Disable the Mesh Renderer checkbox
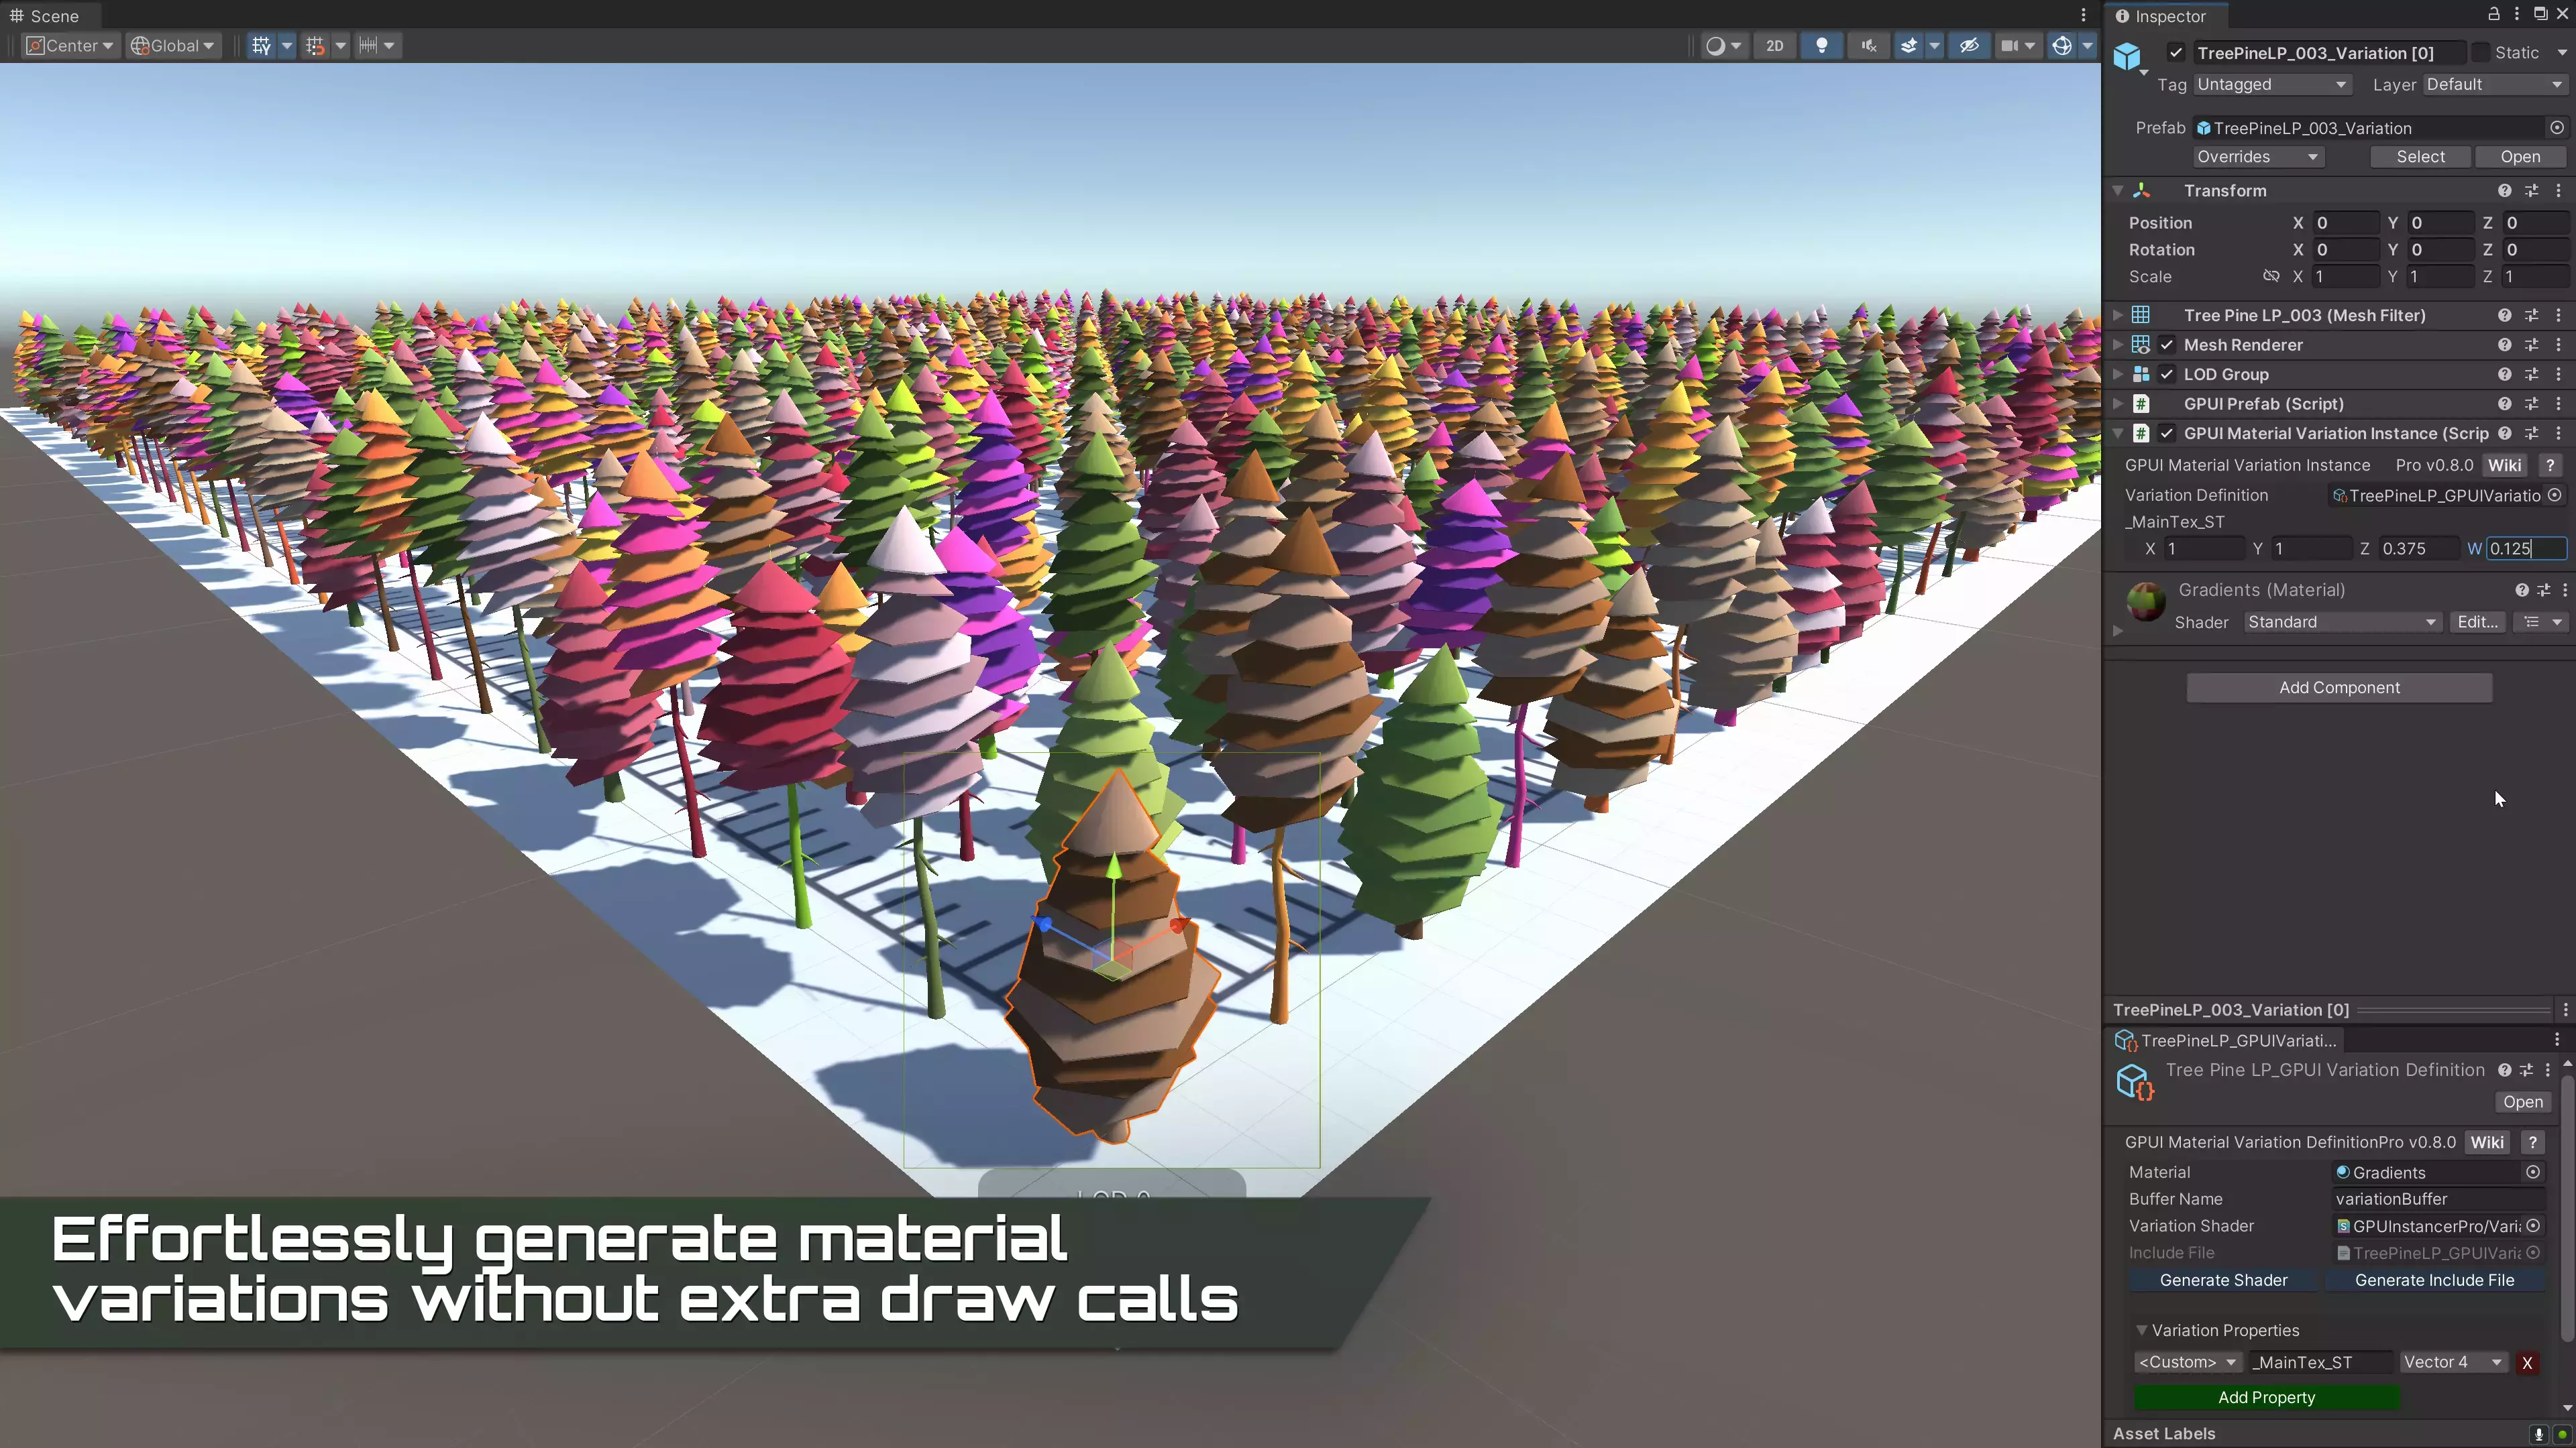This screenshot has height=1448, width=2576. coord(2167,345)
